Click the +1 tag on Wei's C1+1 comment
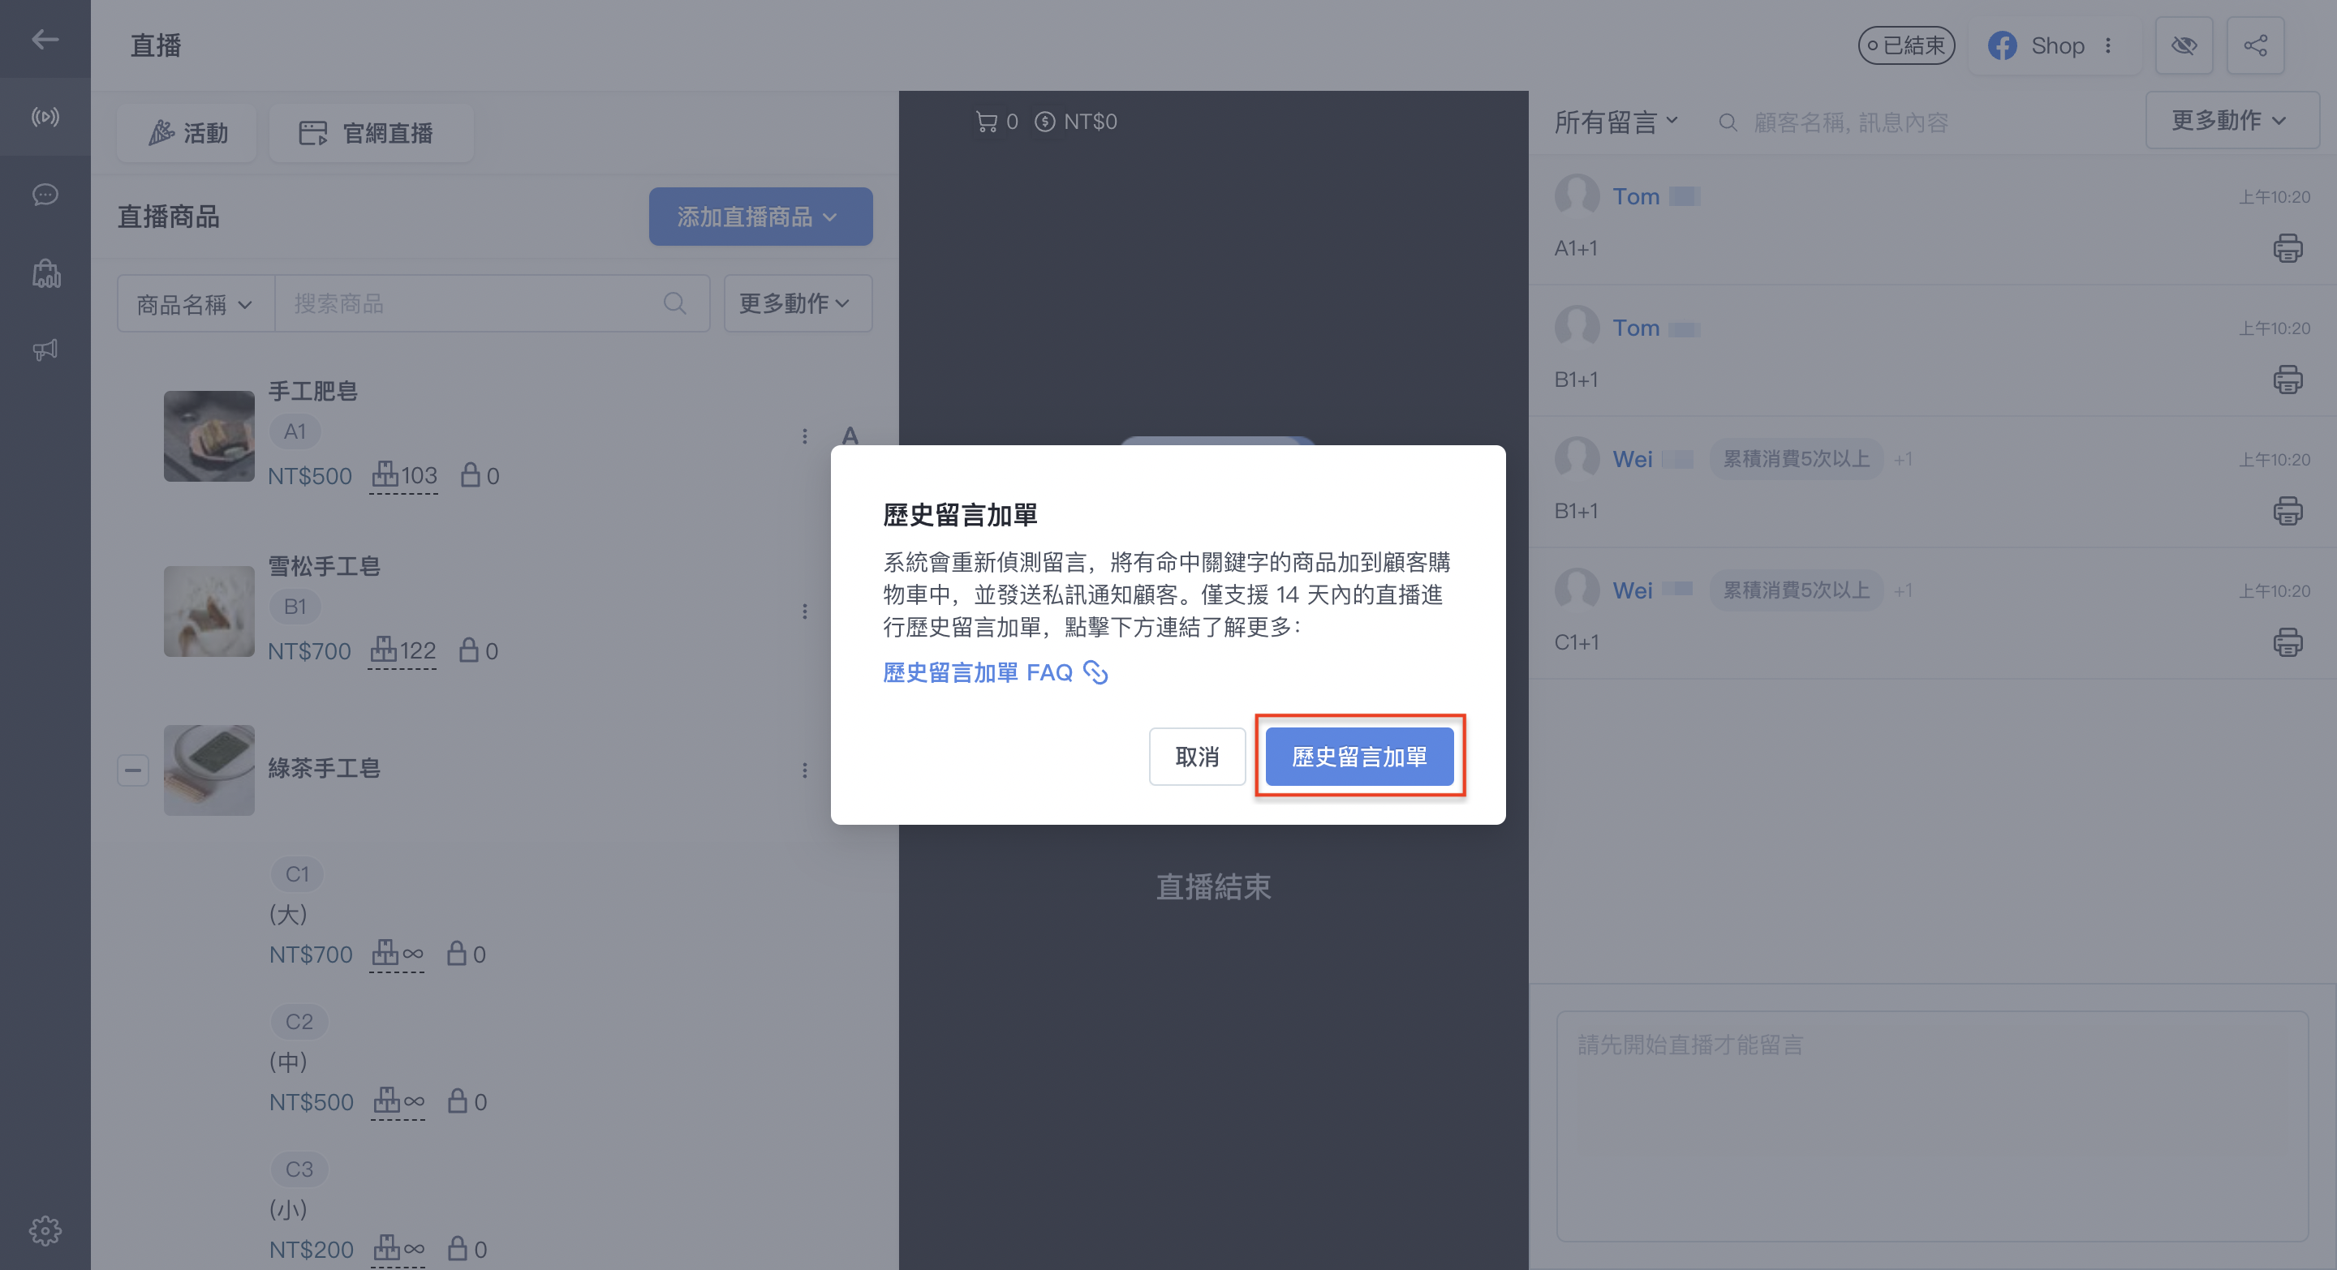 [x=1902, y=591]
